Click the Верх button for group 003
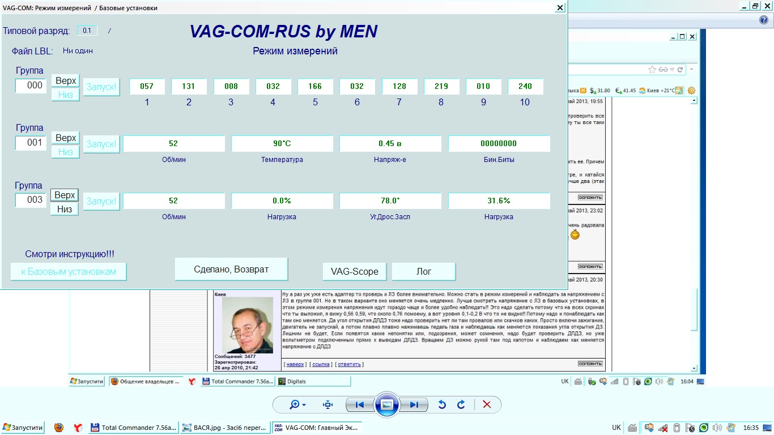This screenshot has height=435, width=774. (65, 195)
